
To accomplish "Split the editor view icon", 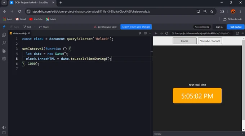I will point(145,33).
